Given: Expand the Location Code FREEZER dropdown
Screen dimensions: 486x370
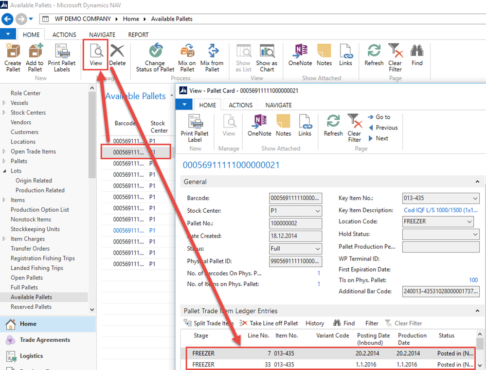Looking at the screenshot, I should tap(469, 221).
